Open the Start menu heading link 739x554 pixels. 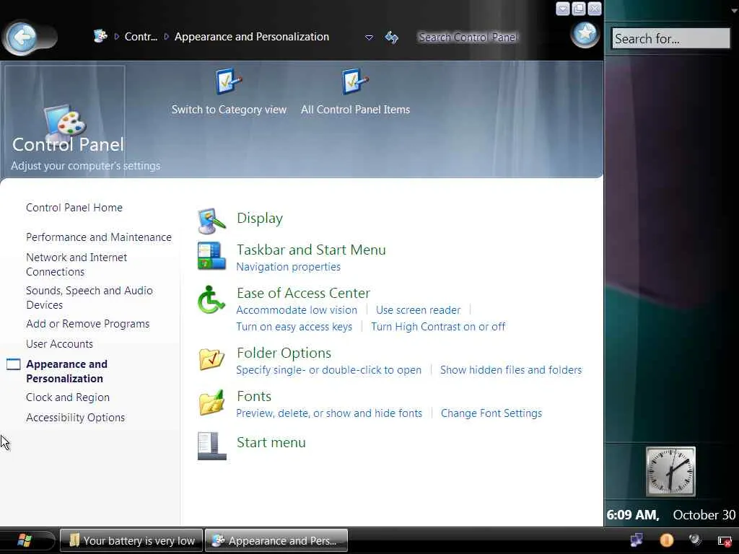pyautogui.click(x=271, y=442)
